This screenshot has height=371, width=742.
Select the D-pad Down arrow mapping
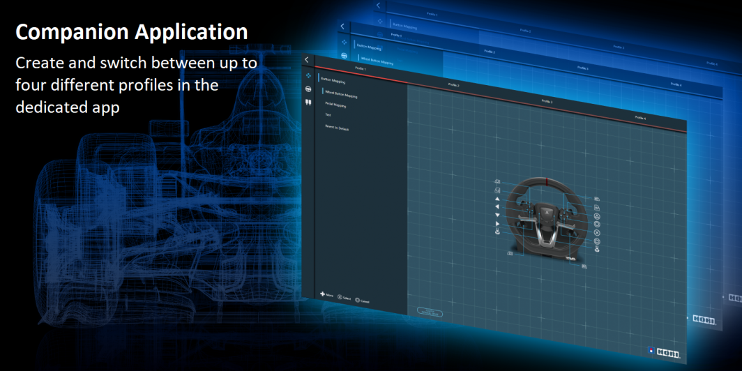click(497, 215)
